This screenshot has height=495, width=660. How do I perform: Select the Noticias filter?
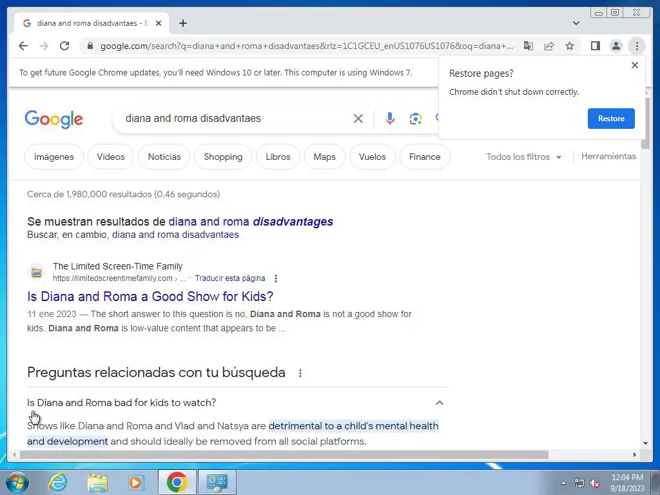tap(164, 157)
